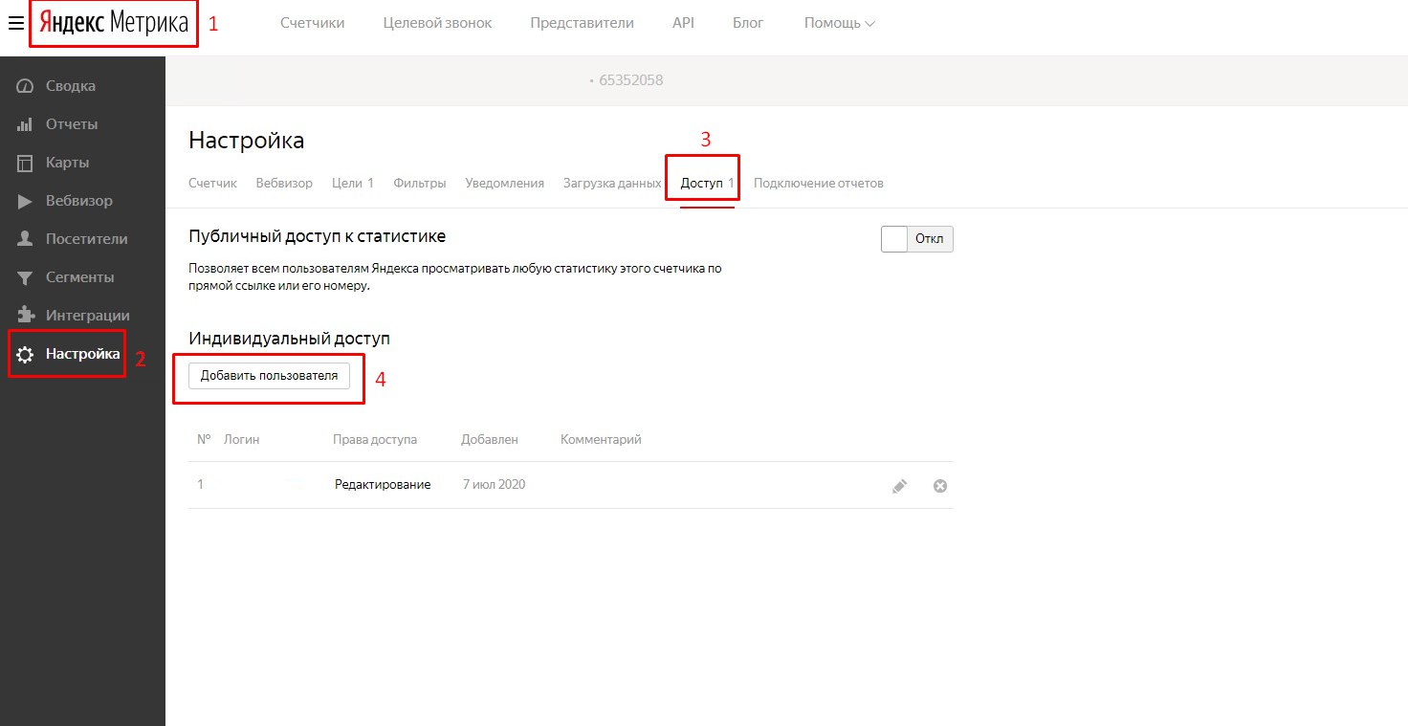
Task: Open Блог in top navigation
Action: [748, 23]
